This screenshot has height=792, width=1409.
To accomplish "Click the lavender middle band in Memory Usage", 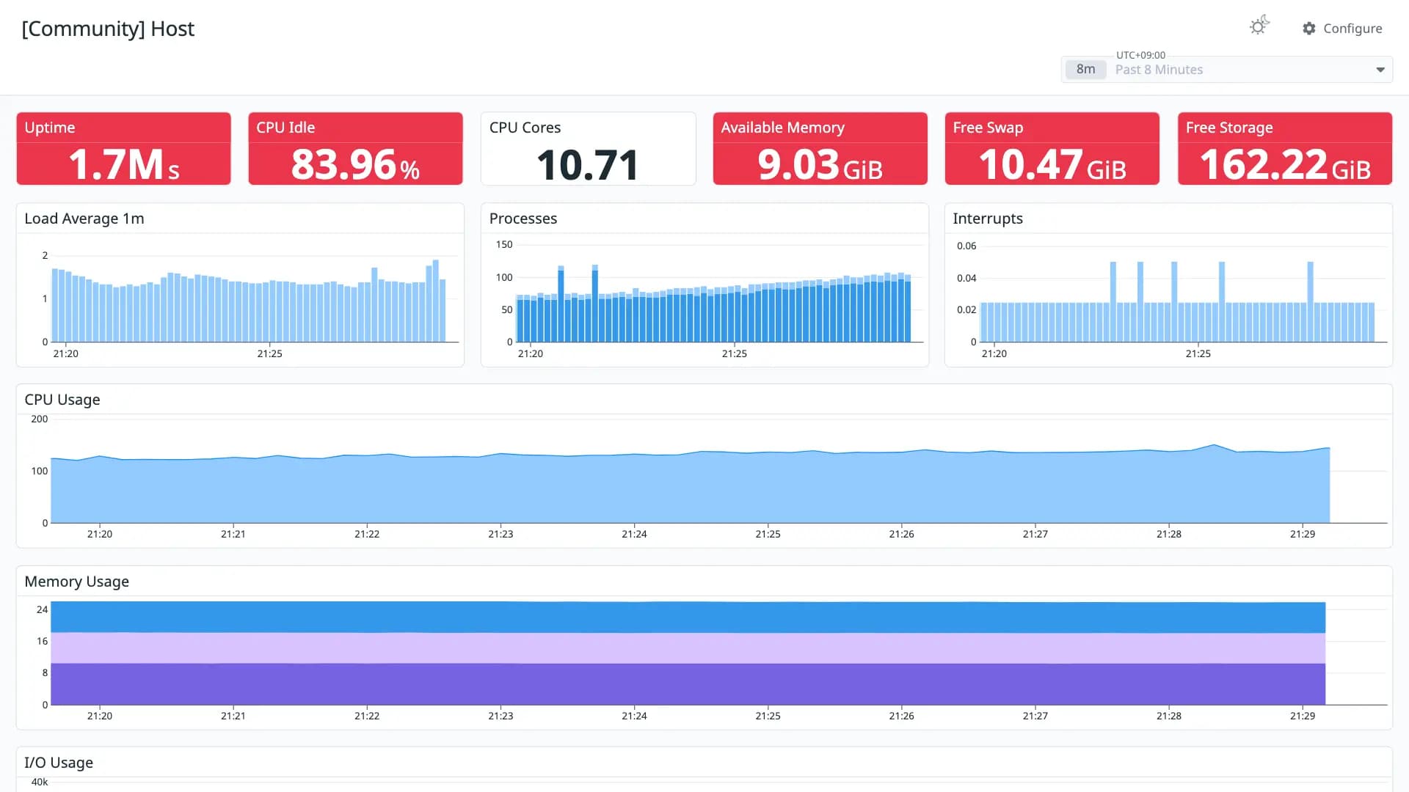I will (688, 648).
